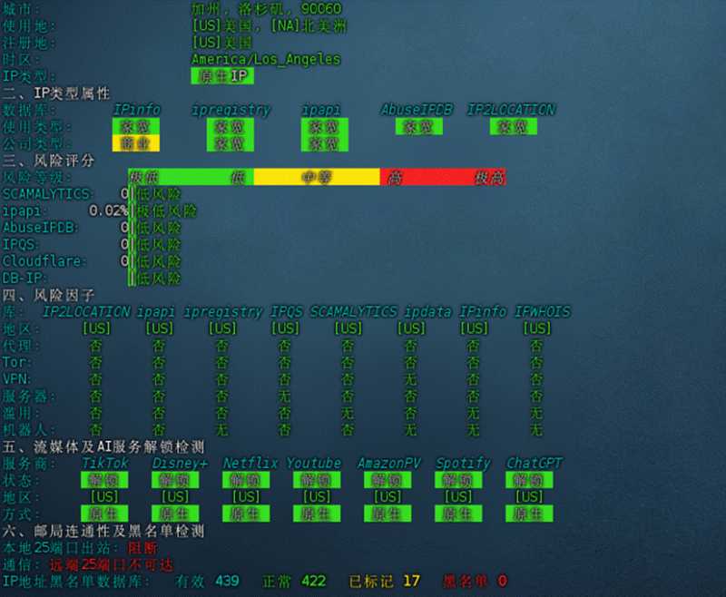Click the IPWHOIS column header
The height and width of the screenshot is (597, 726).
click(x=542, y=312)
